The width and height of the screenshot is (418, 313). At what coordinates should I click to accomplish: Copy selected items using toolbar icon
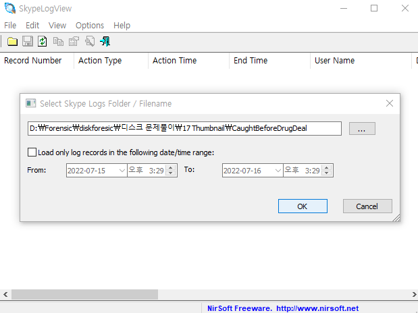point(58,42)
